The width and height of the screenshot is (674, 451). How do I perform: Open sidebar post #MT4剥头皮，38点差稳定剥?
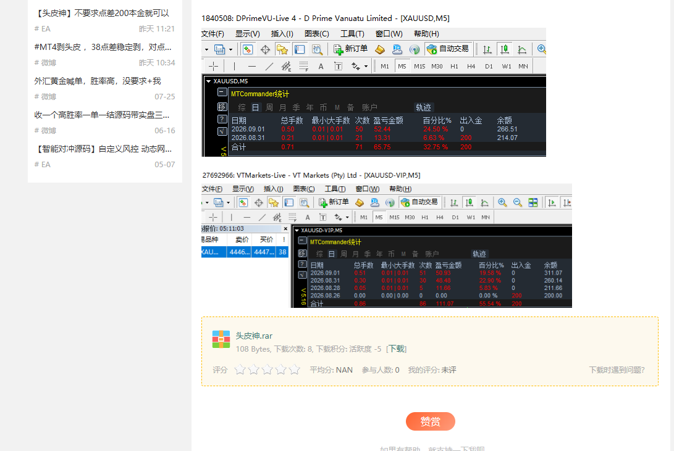[103, 47]
